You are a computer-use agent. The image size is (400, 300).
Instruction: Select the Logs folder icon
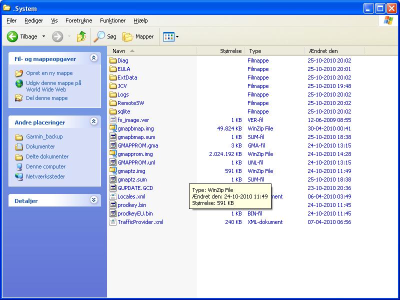coord(113,94)
